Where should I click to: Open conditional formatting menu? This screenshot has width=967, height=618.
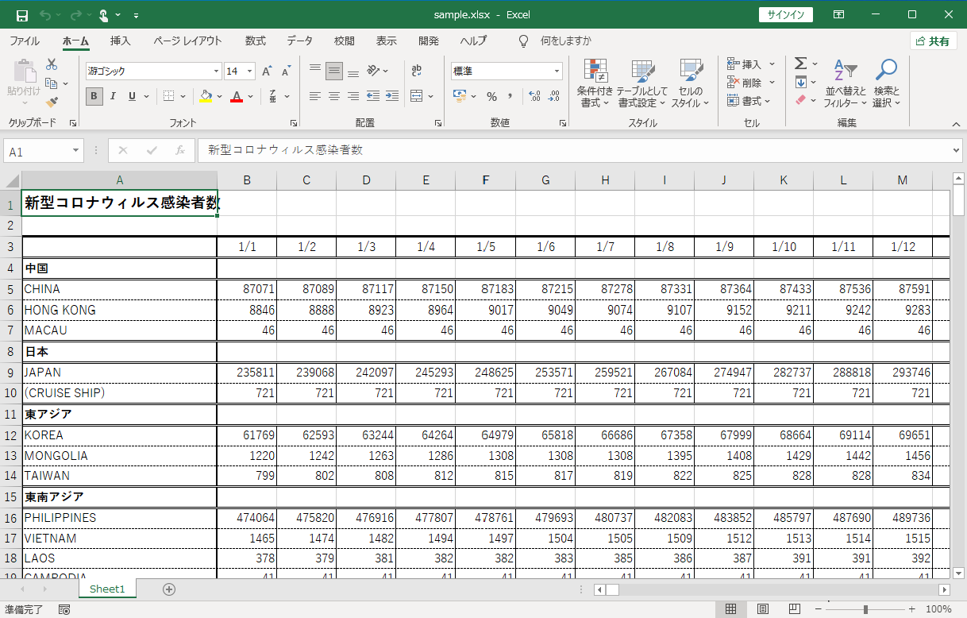(x=595, y=83)
